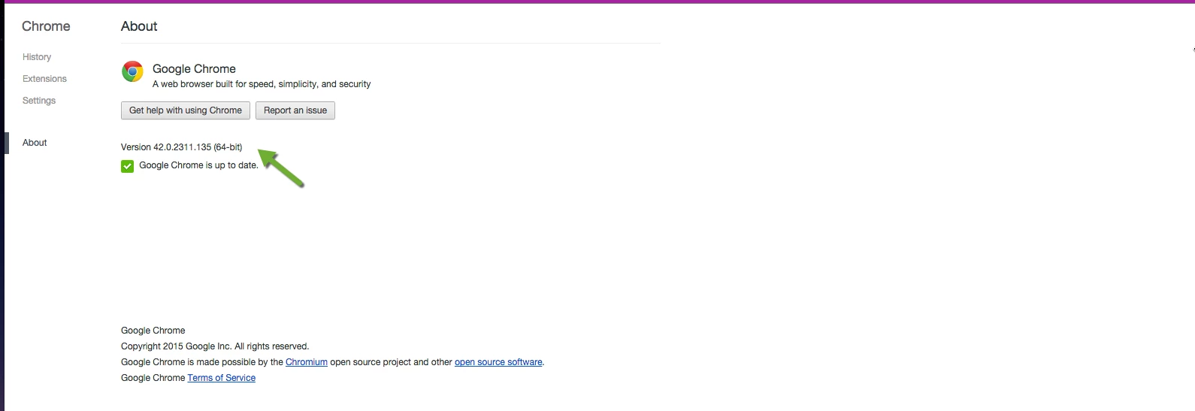Viewport: 1195px width, 411px height.
Task: Open History from the Chrome sidebar
Action: [37, 57]
